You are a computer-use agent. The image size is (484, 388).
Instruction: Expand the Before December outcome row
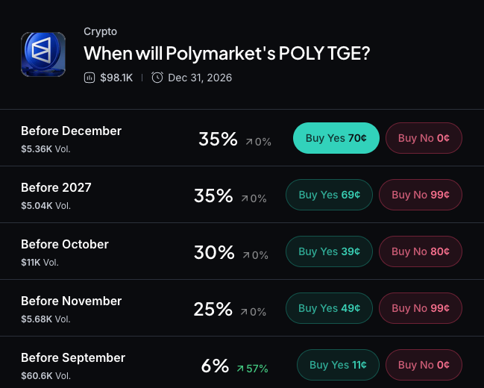pyautogui.click(x=242, y=138)
